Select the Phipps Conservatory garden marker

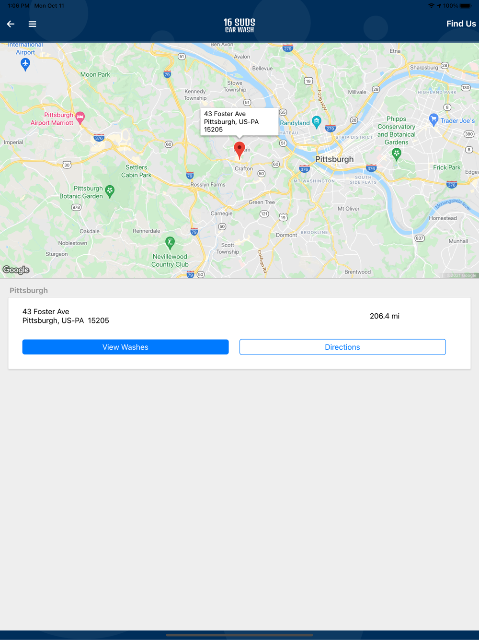click(x=396, y=154)
